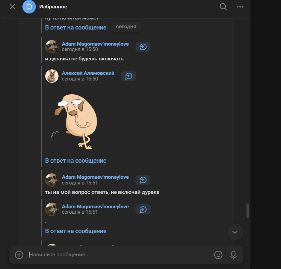Open Алексей Алямовский profile link

[x=88, y=73]
